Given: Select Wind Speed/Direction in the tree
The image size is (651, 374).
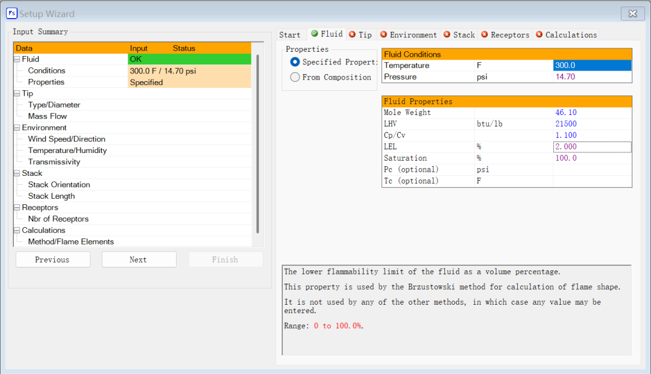Looking at the screenshot, I should click(66, 139).
